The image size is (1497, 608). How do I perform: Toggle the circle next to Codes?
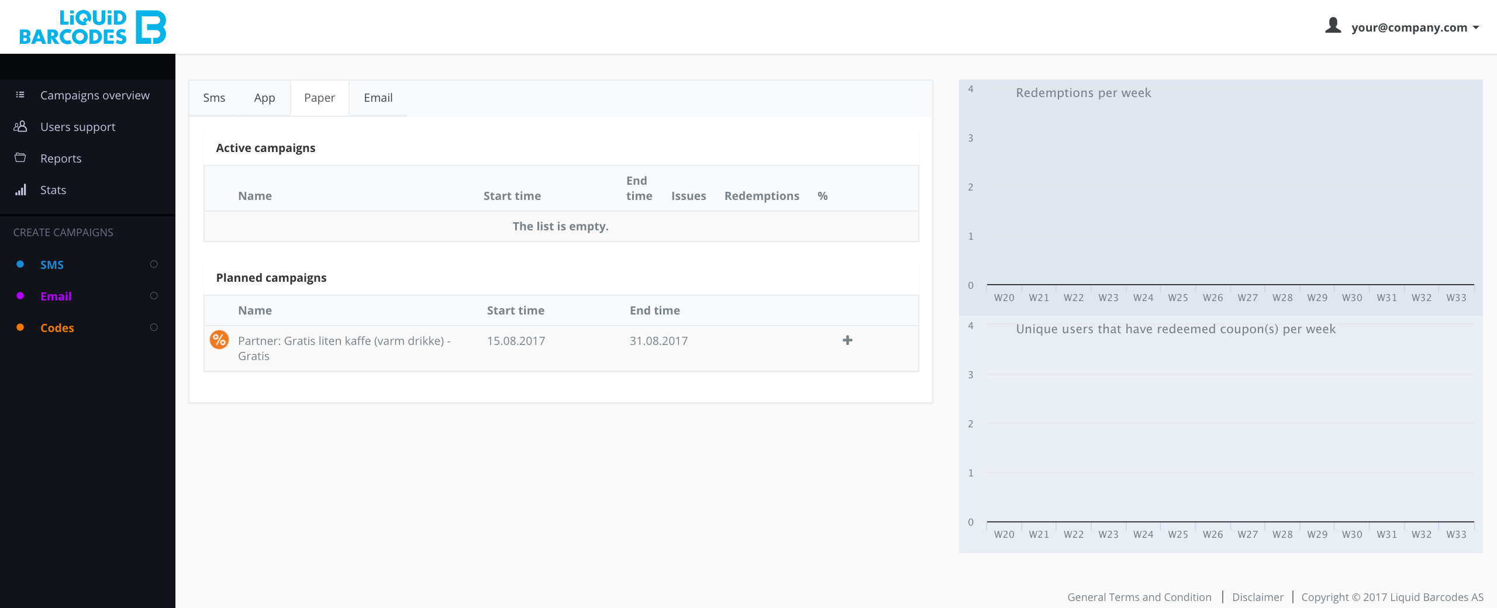(x=154, y=327)
